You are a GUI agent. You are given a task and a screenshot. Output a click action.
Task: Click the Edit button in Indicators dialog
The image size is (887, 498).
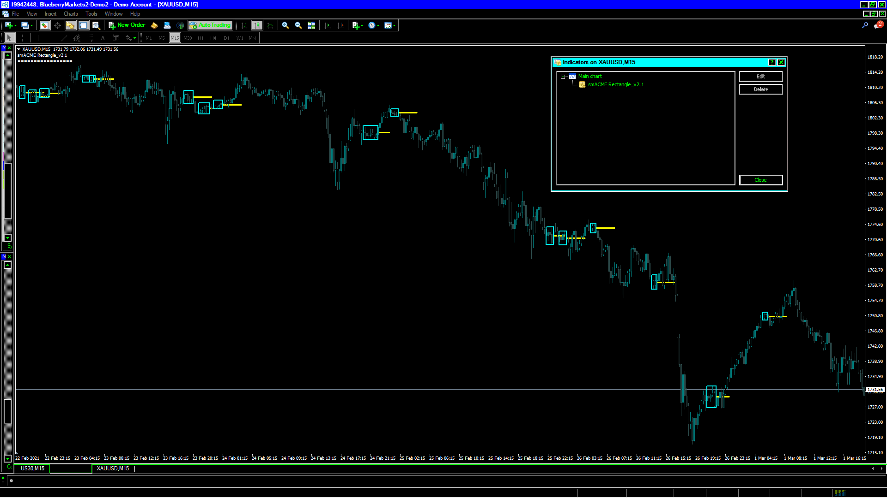click(x=760, y=77)
